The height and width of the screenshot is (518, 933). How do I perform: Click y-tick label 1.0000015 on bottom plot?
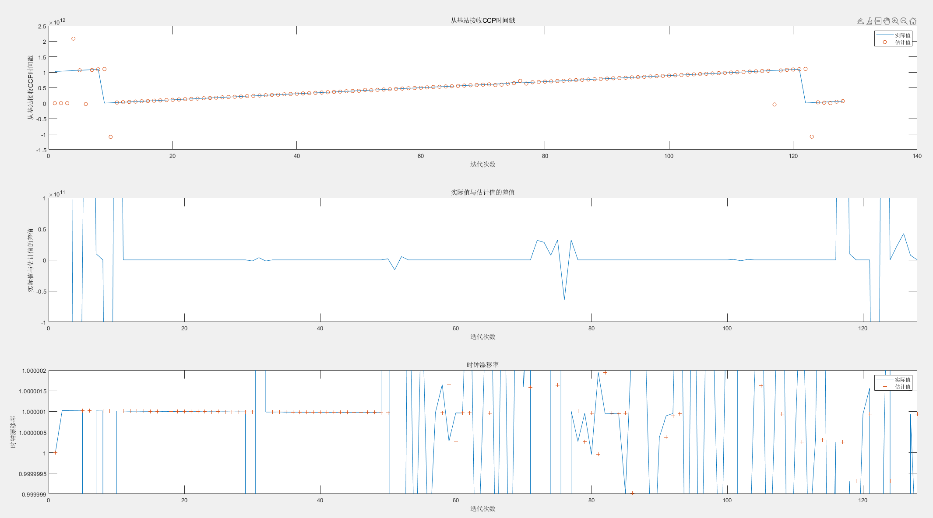(x=32, y=391)
